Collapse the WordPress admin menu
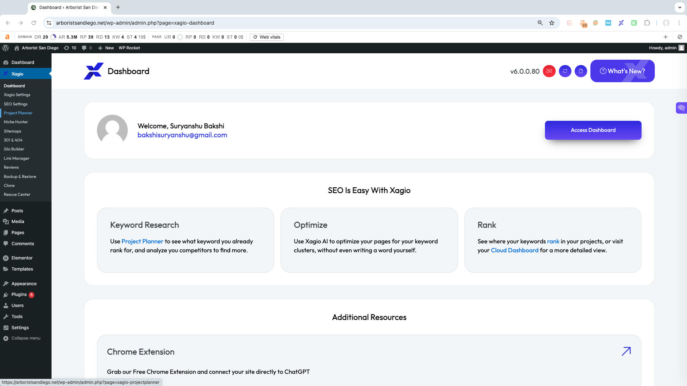Screen dimensions: 687x386 [26, 338]
